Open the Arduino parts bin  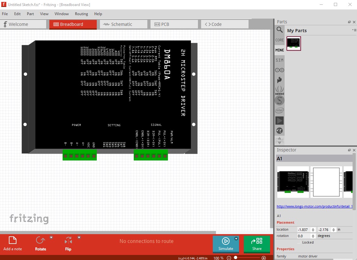click(x=280, y=70)
